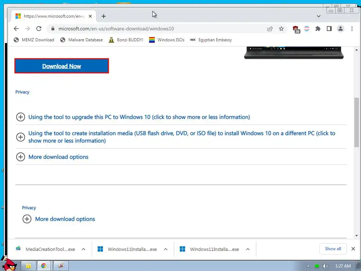Open the file explorer taskbar icon

(x=29, y=266)
